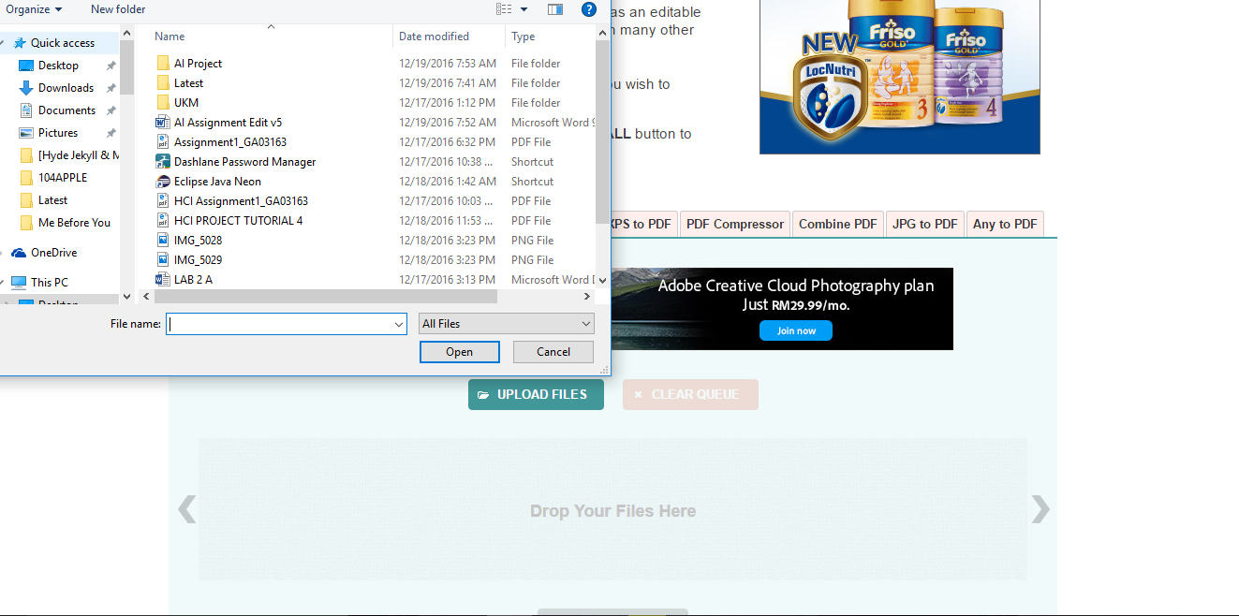Switch to PDF Compressor tab
Viewport: 1239px width, 616px height.
pos(735,224)
